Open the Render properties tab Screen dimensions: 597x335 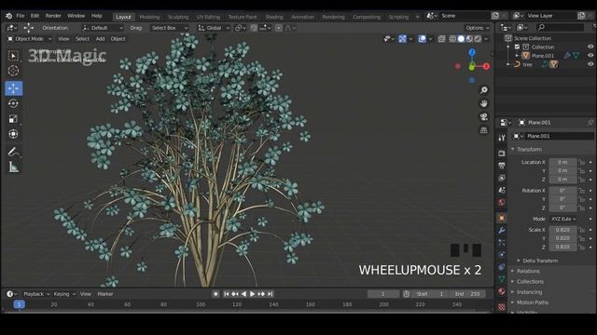[x=502, y=153]
